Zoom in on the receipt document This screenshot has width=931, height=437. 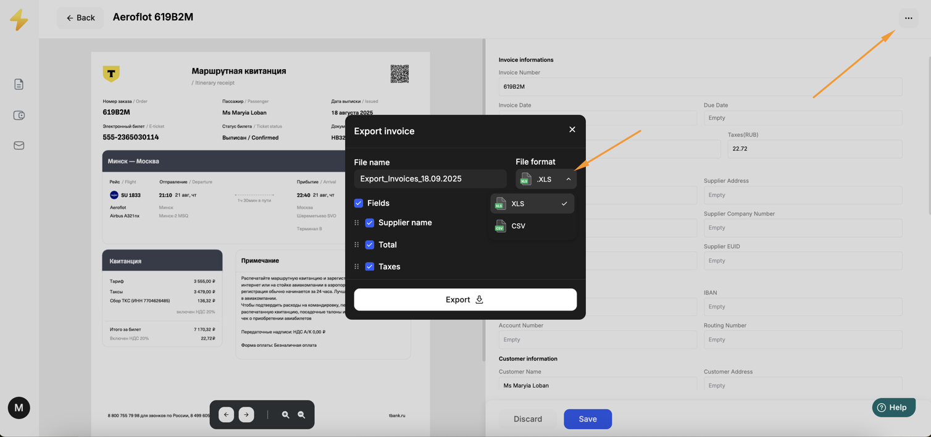[285, 415]
